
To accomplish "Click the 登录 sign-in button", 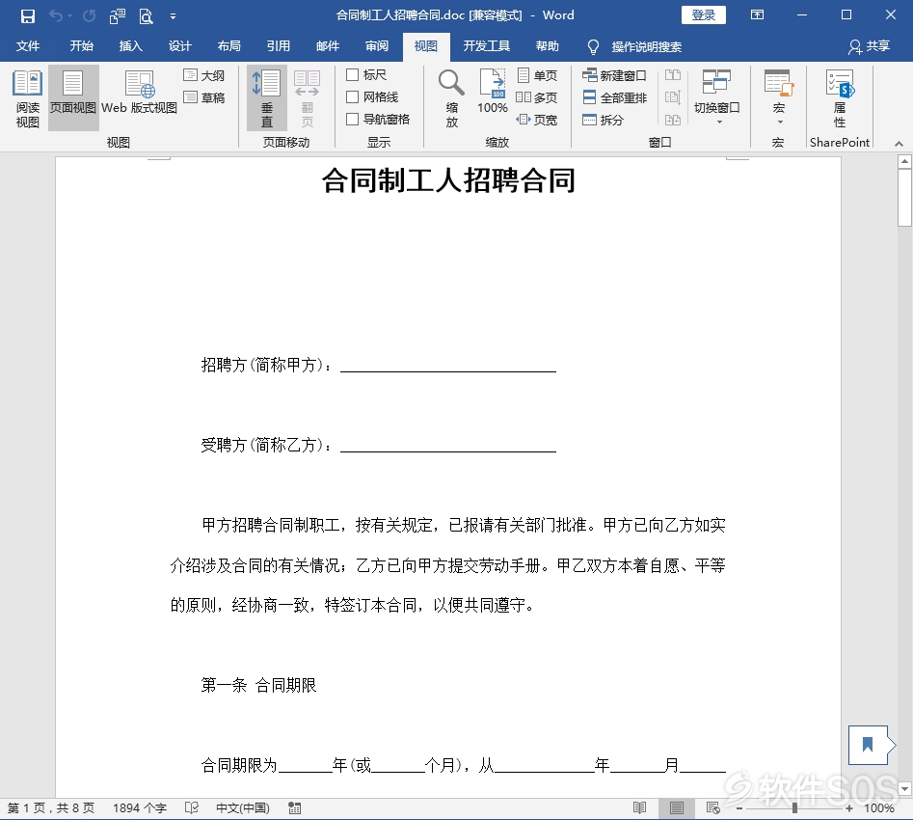I will click(704, 15).
